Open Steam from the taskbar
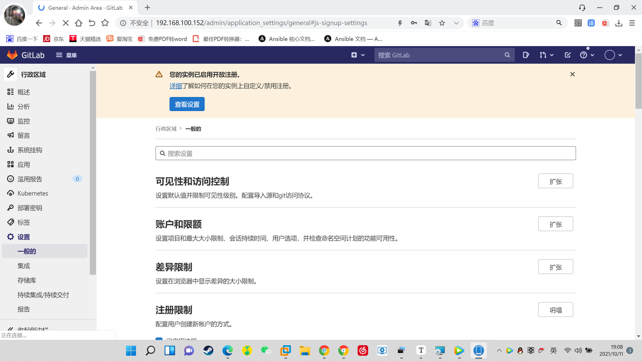 (x=208, y=350)
